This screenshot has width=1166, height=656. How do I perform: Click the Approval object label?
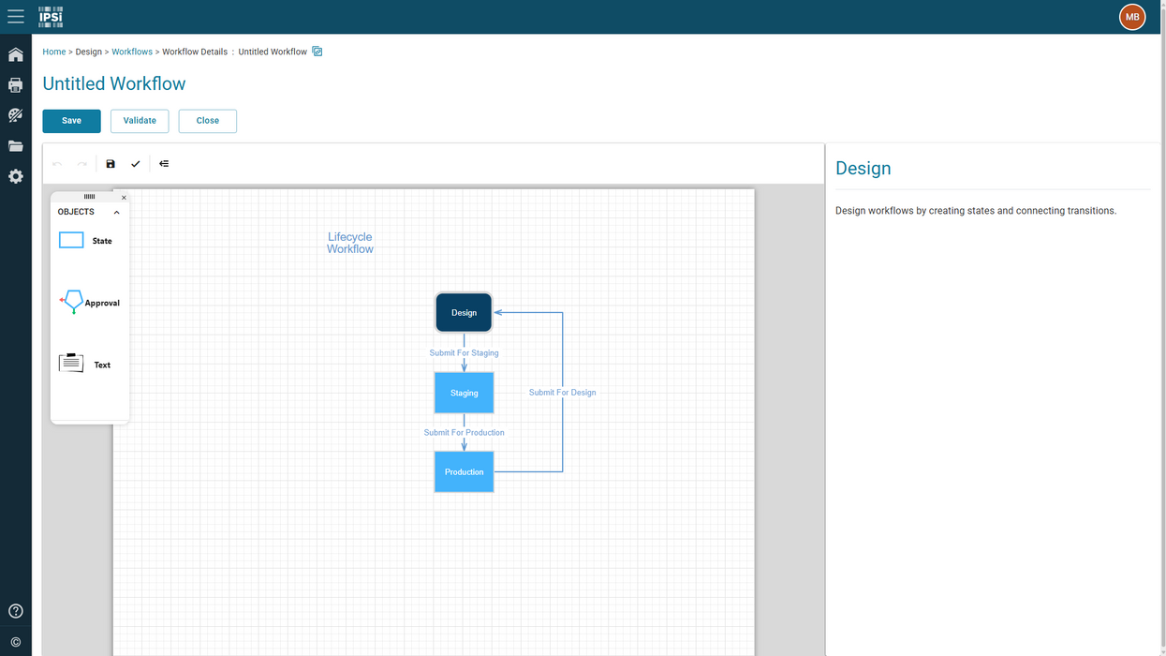(x=102, y=303)
